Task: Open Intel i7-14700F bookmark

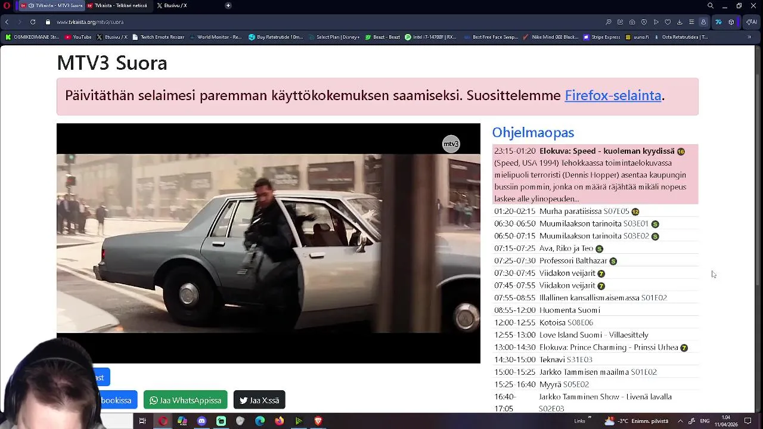Action: tap(430, 37)
